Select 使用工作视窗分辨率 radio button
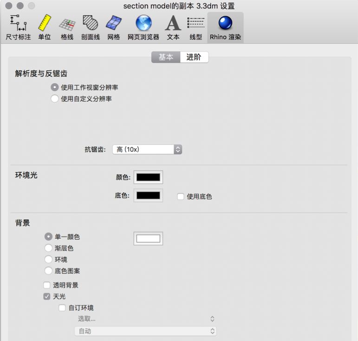 coord(55,87)
